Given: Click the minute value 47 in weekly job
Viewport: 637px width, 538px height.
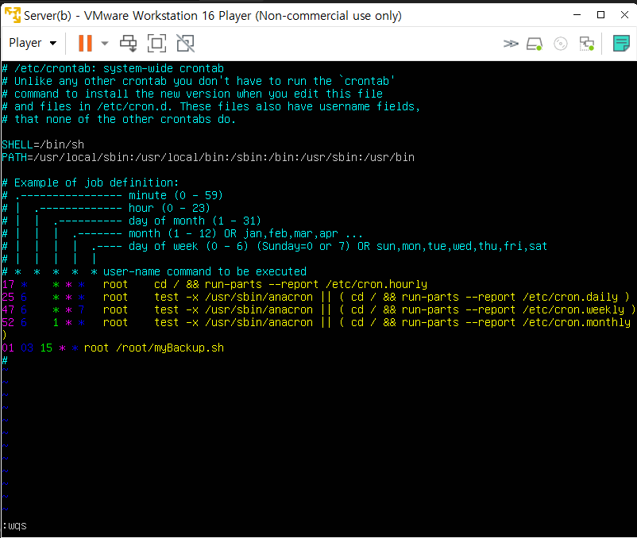Looking at the screenshot, I should [8, 309].
